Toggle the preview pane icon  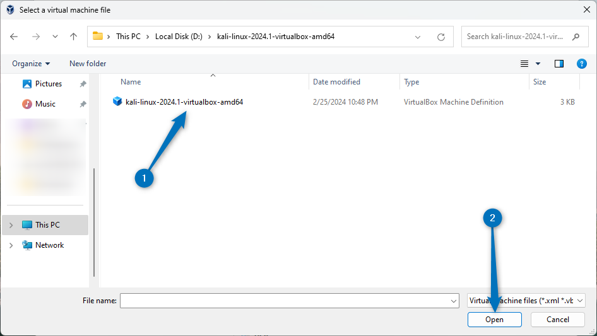[559, 64]
